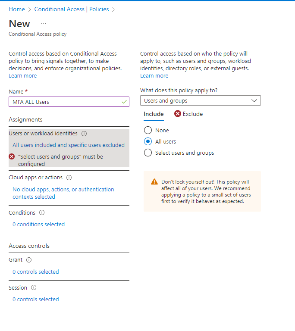Expand the Users and groups dropdown
The height and width of the screenshot is (331, 295).
pos(200,100)
